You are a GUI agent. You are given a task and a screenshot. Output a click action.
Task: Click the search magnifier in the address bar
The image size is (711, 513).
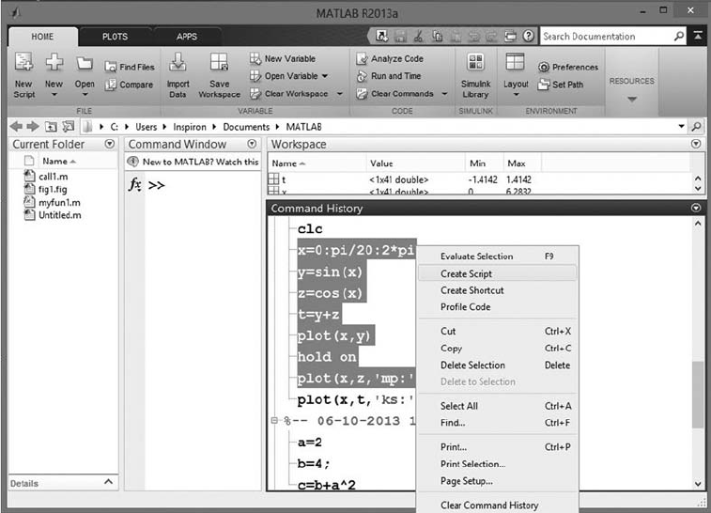697,127
